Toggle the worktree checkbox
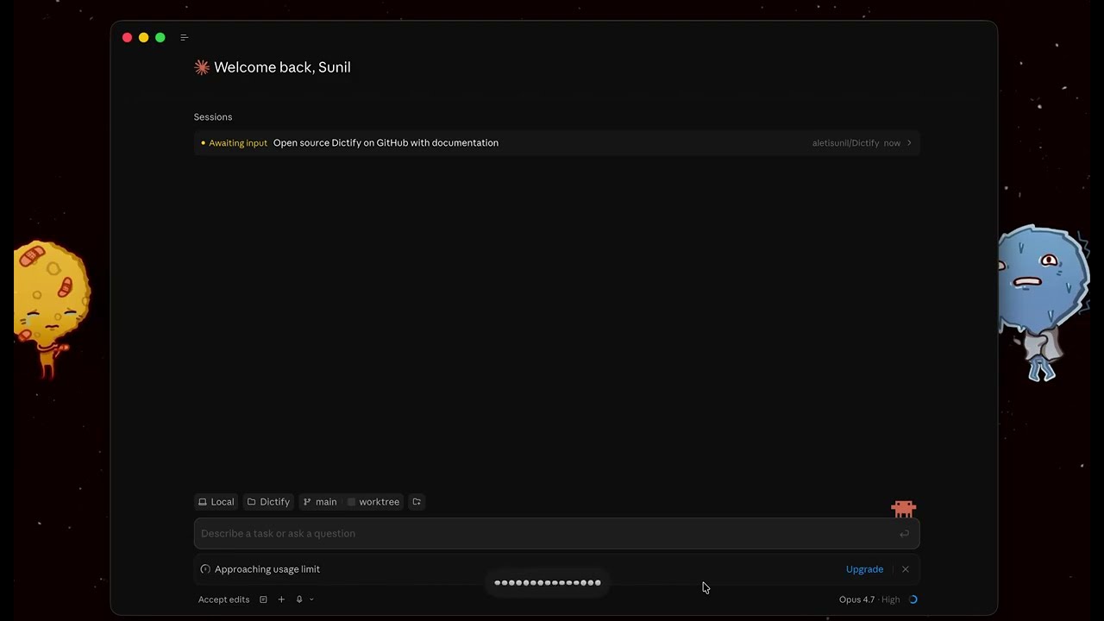 tap(351, 502)
